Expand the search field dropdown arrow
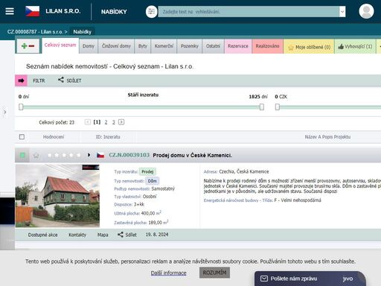This screenshot has height=286, width=381. pyautogui.click(x=342, y=12)
